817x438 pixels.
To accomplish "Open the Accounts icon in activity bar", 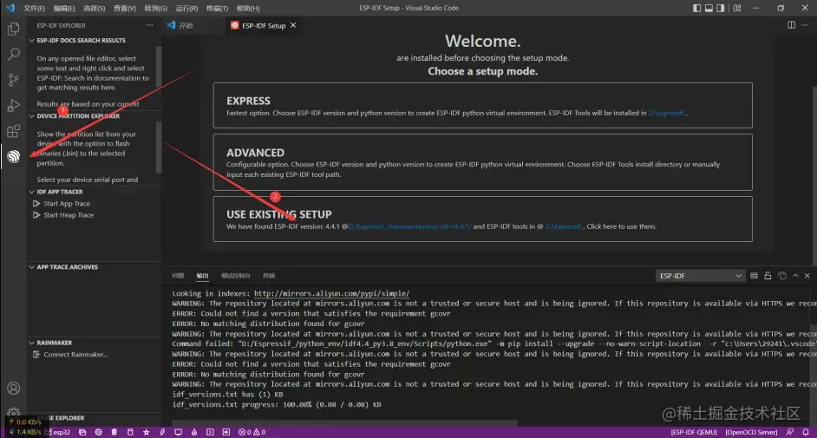I will tap(14, 389).
